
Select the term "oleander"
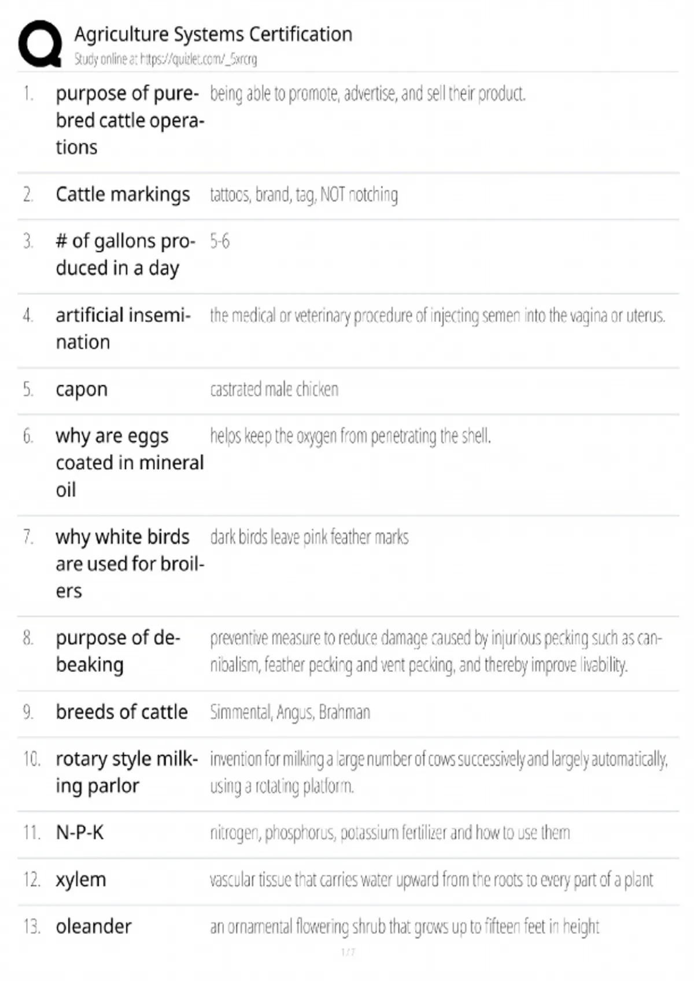pos(94,926)
